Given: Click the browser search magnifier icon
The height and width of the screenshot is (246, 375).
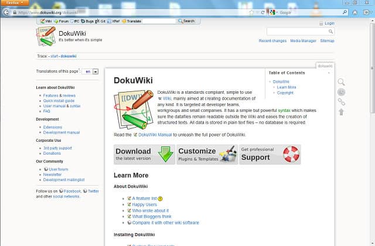Looking at the screenshot, I should (x=345, y=12).
